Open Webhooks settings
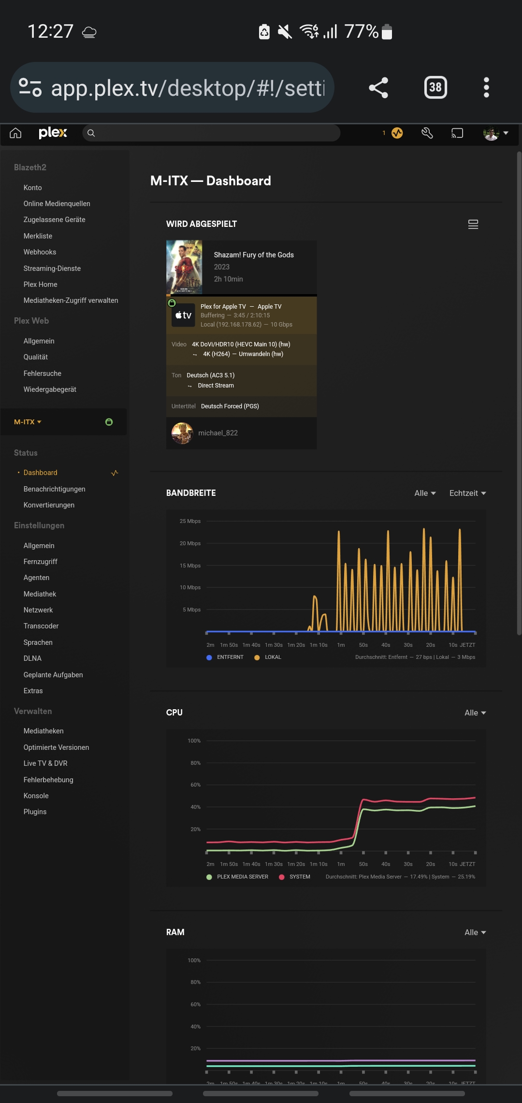The image size is (522, 1103). [x=40, y=252]
